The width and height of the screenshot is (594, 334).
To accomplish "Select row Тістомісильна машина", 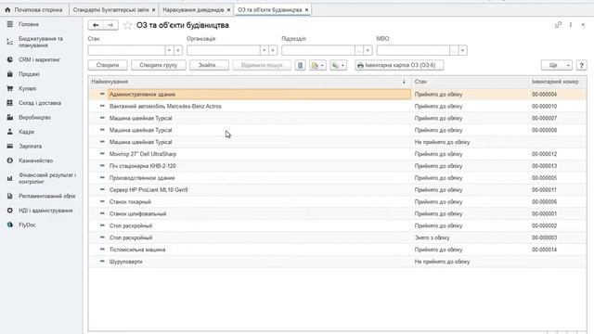I will (337, 250).
